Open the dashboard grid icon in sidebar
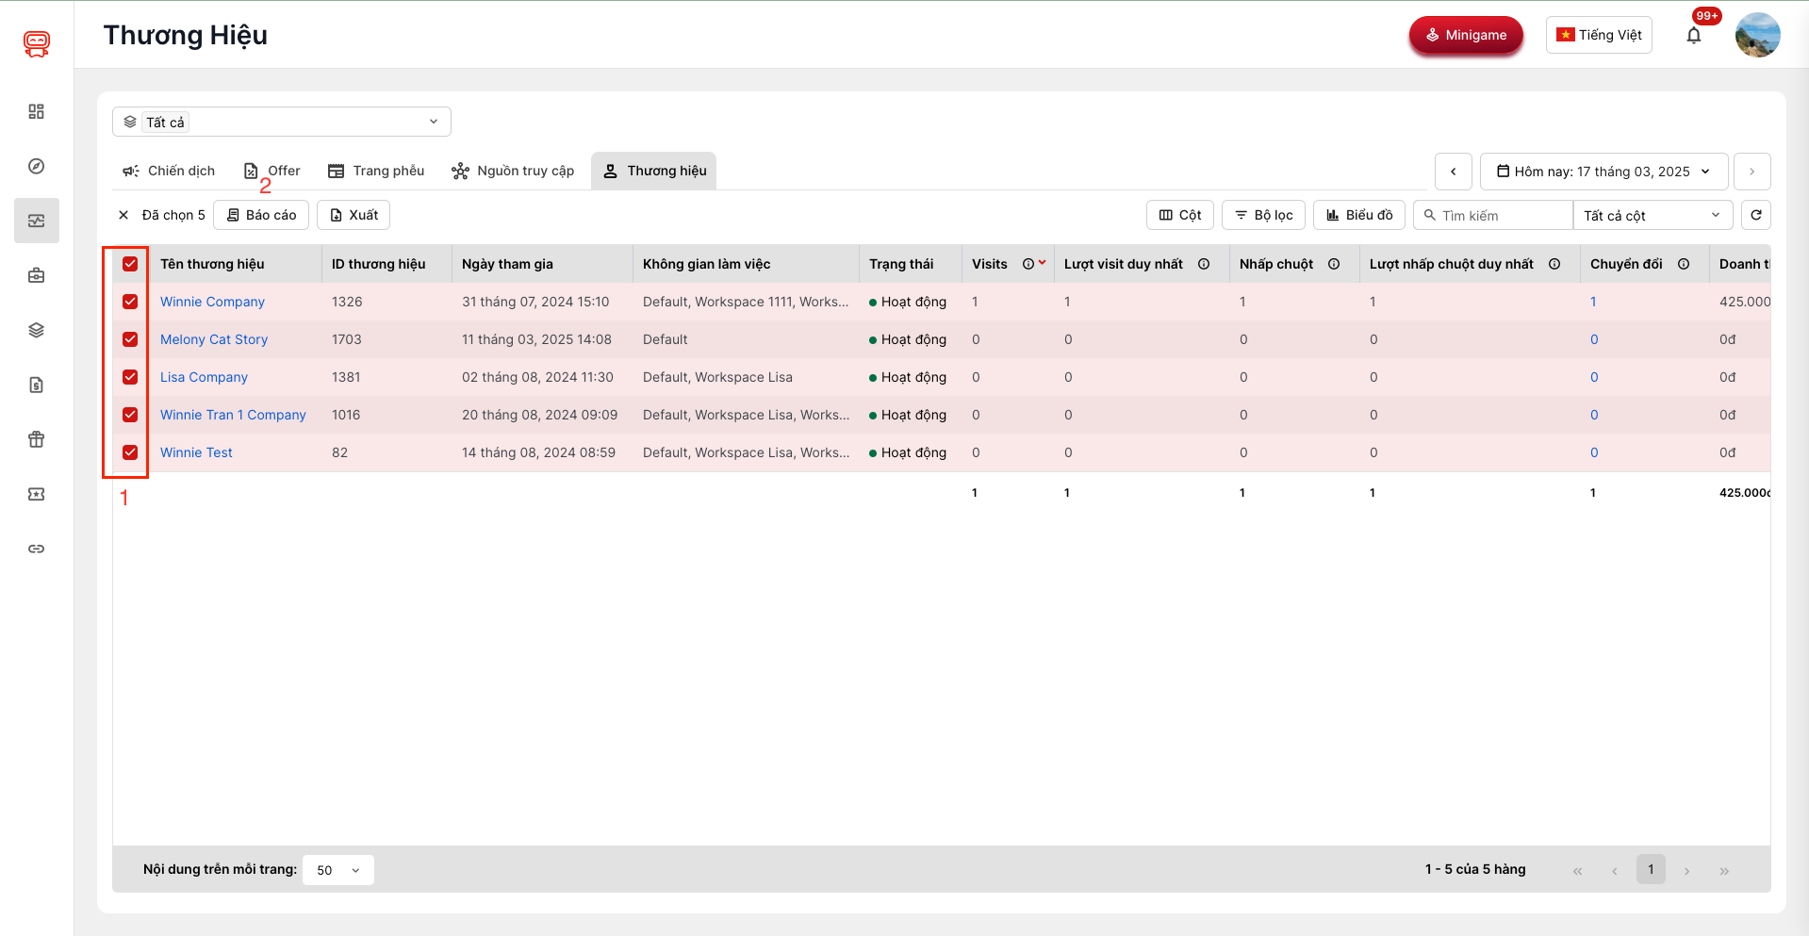This screenshot has height=936, width=1809. tap(36, 111)
